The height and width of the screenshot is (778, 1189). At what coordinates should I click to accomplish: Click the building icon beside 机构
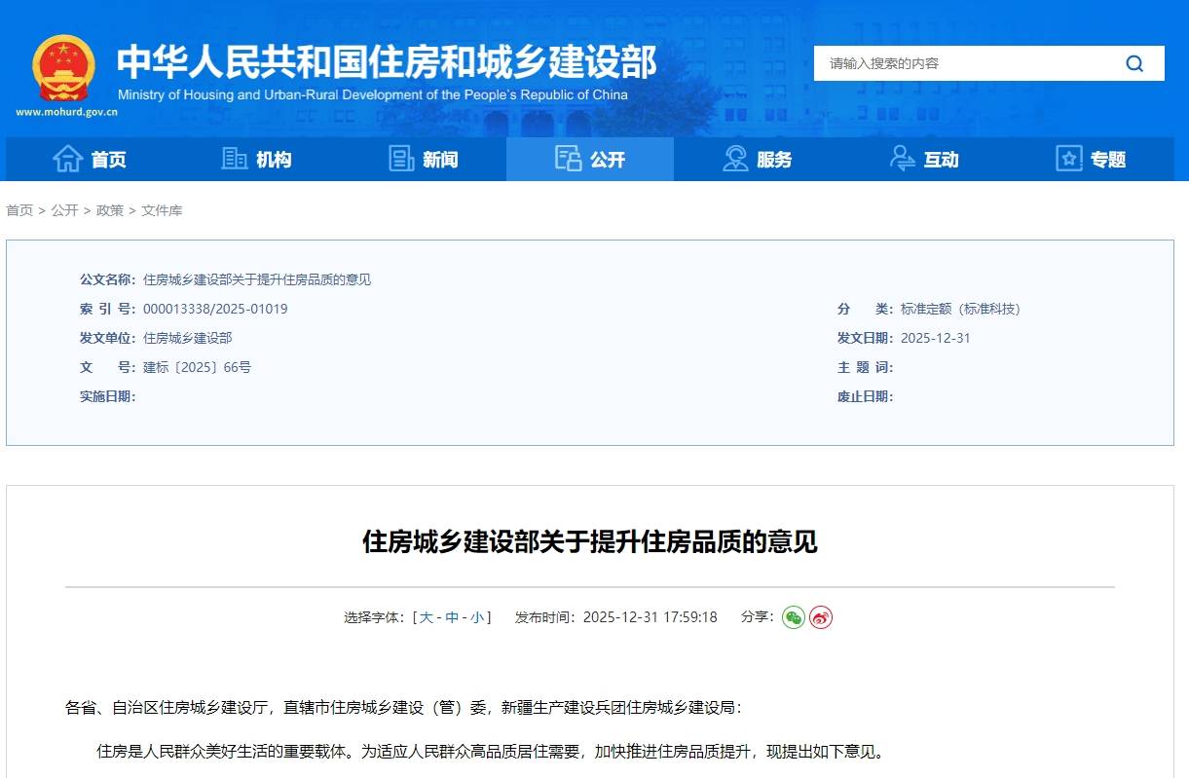234,159
